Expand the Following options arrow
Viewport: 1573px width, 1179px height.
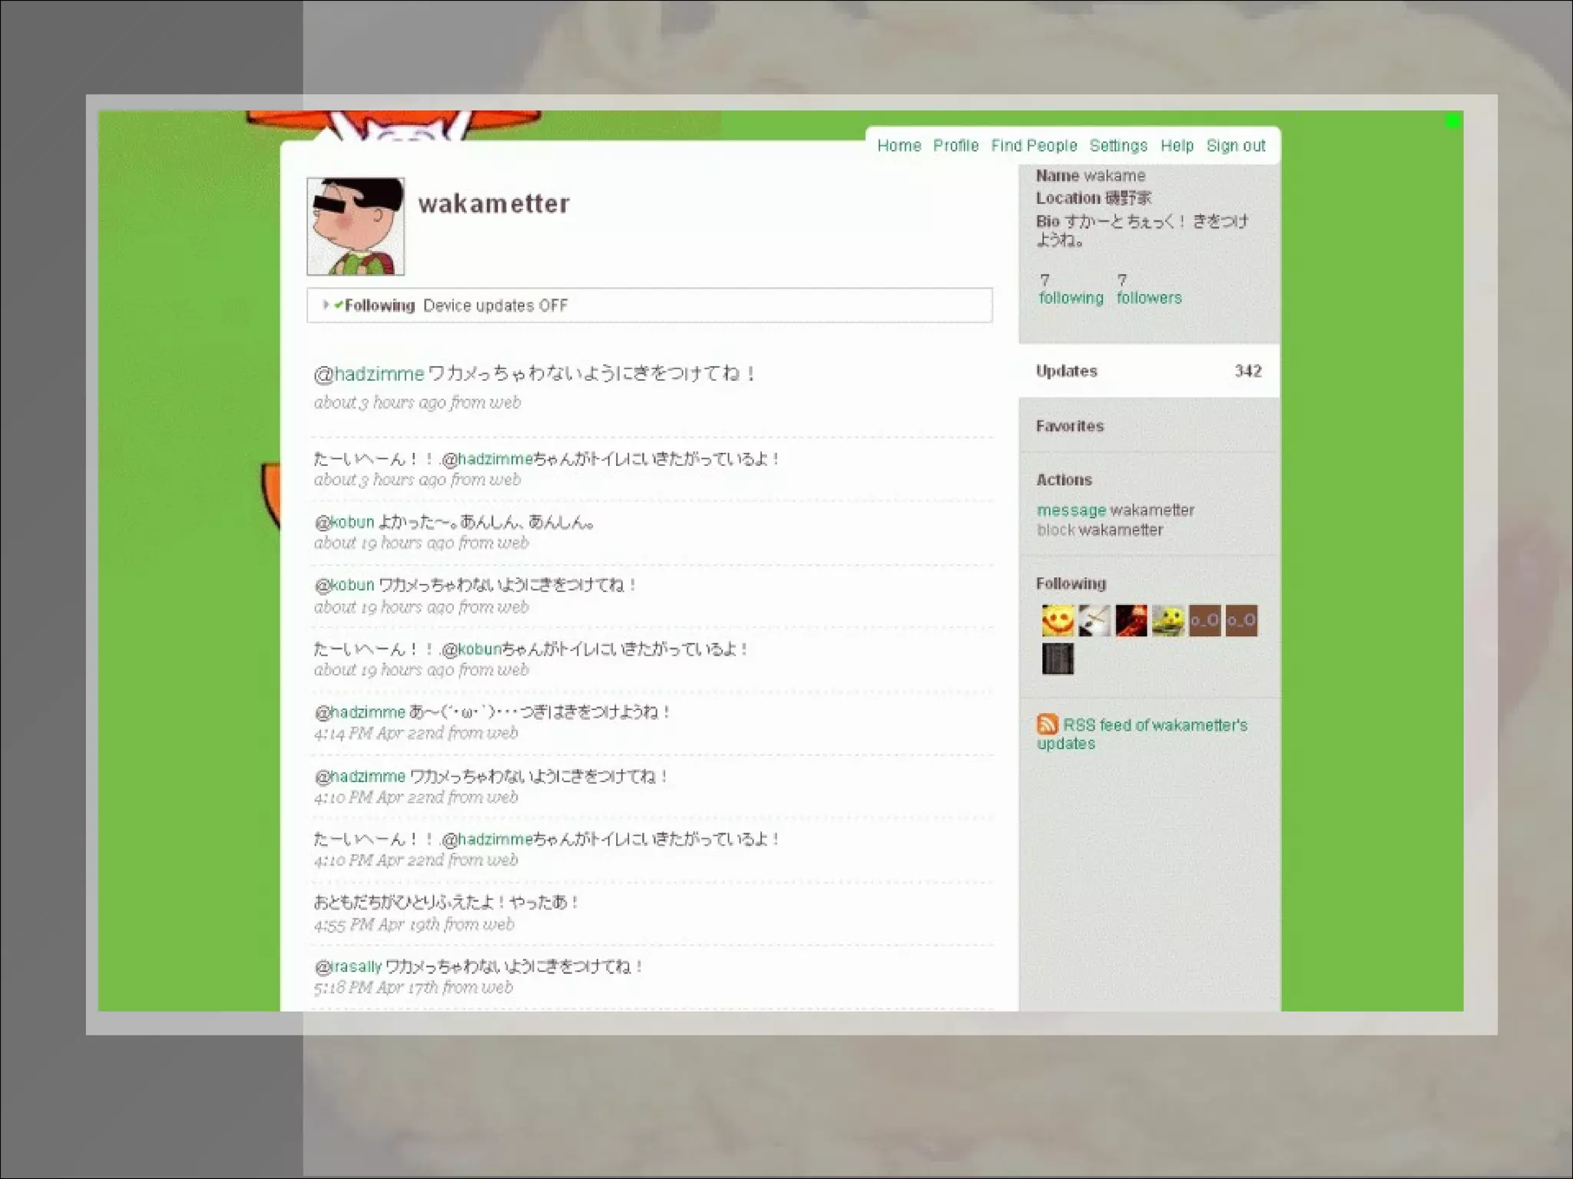(326, 305)
